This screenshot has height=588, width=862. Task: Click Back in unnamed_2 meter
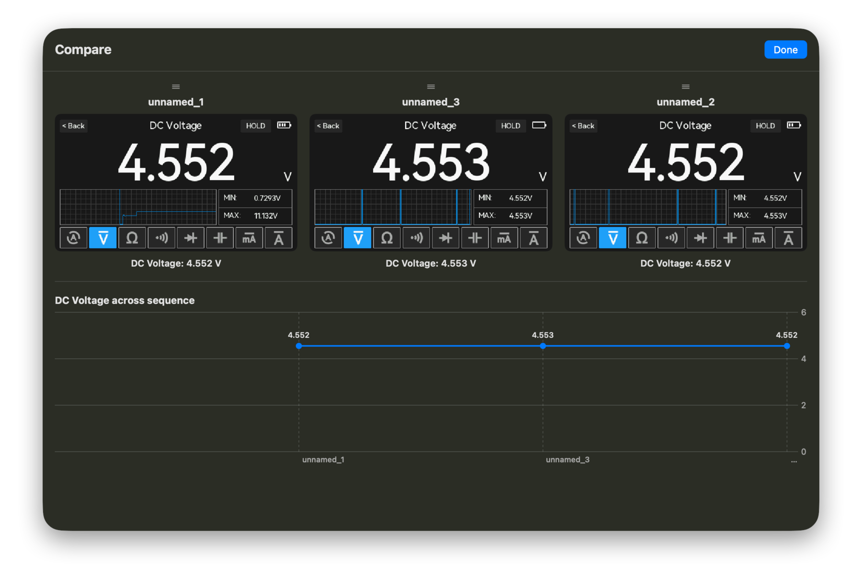[x=583, y=126]
